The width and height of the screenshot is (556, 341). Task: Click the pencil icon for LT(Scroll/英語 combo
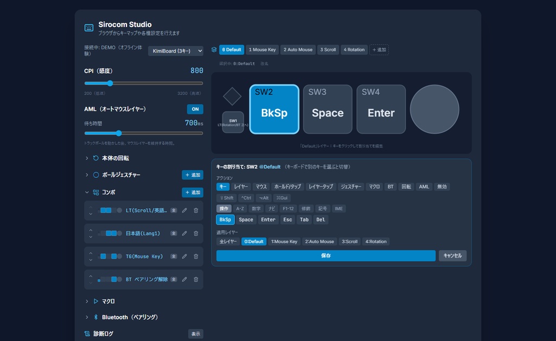coord(185,210)
